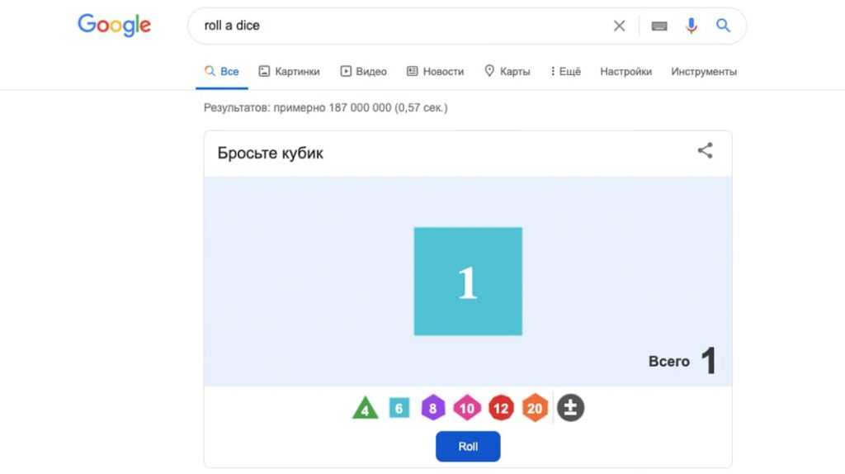Open Настройки settings menu
Viewport: 845px width, 474px height.
point(625,72)
